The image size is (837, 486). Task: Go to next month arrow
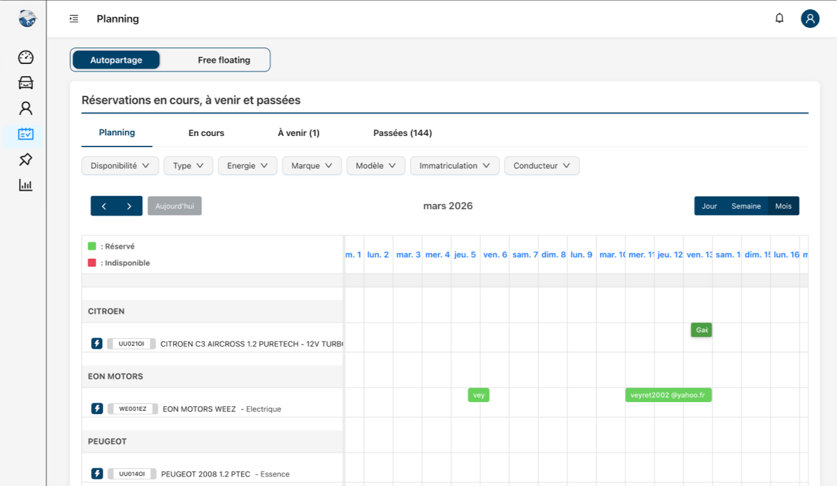tap(129, 206)
